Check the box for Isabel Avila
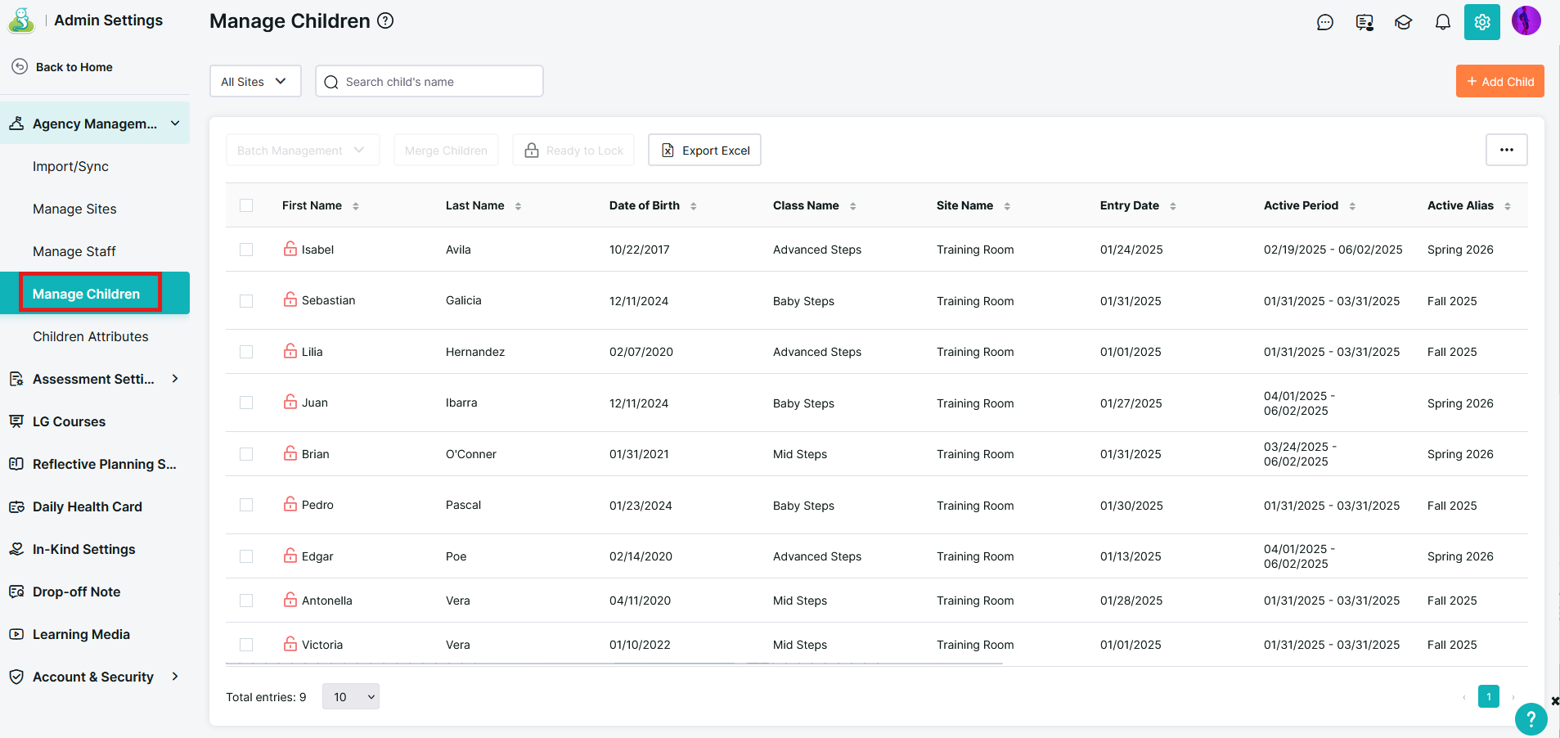Screen dimensions: 1560x738 246,250
